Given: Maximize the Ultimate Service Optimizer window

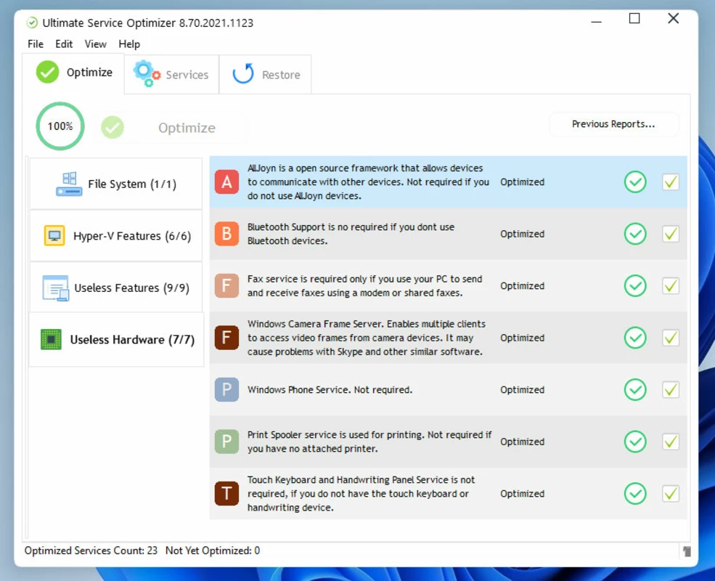Looking at the screenshot, I should [x=634, y=19].
